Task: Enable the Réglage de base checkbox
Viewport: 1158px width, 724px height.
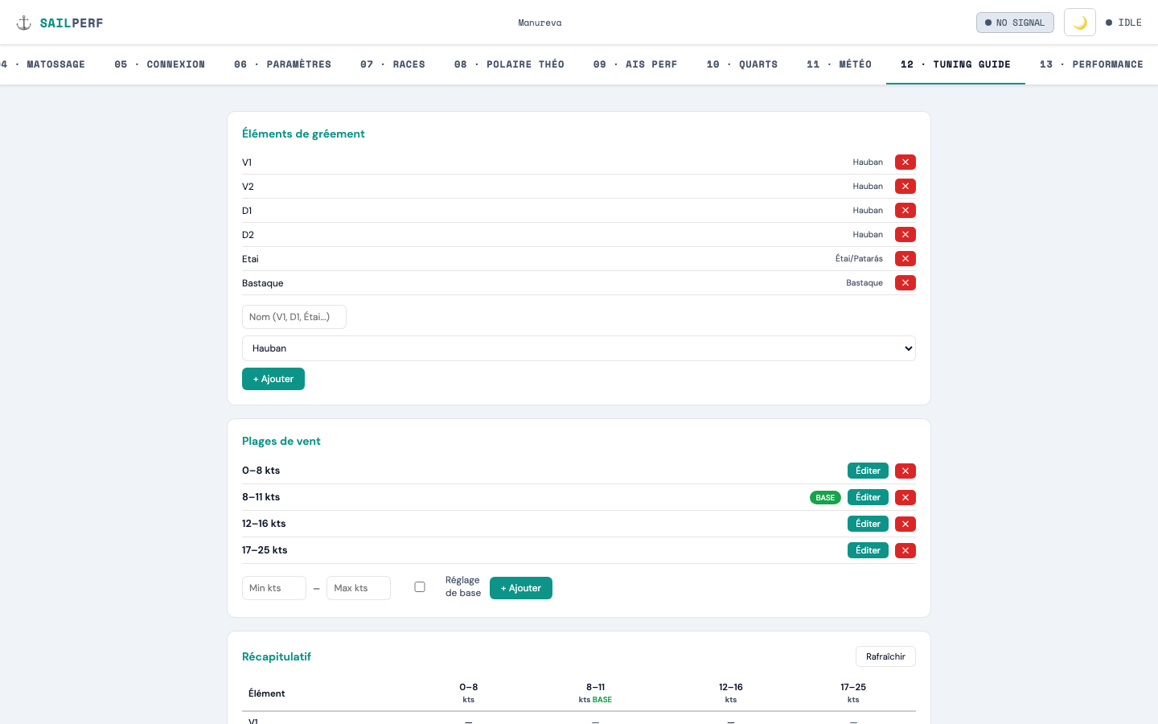Action: [420, 587]
